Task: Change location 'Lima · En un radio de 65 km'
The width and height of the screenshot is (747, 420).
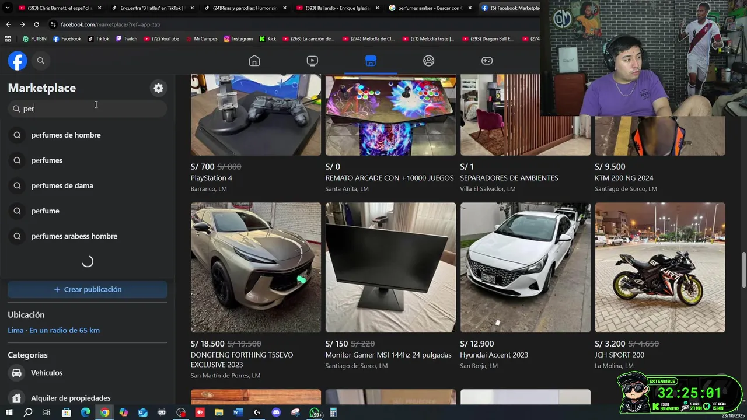Action: pos(54,330)
